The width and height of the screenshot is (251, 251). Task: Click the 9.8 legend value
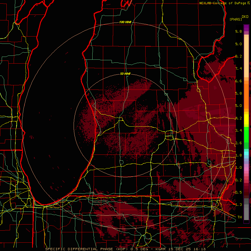pyautogui.click(x=238, y=31)
